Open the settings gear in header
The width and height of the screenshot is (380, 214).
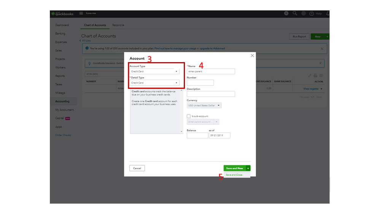(x=304, y=13)
